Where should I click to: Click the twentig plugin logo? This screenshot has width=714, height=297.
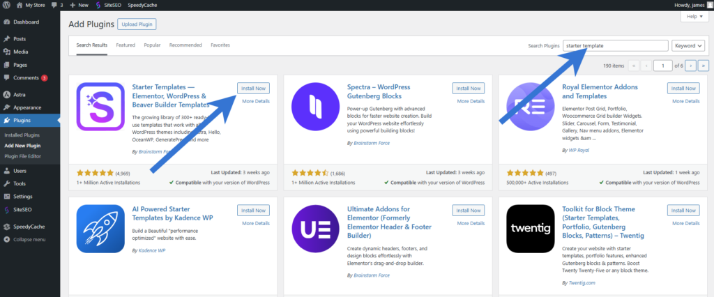531,229
